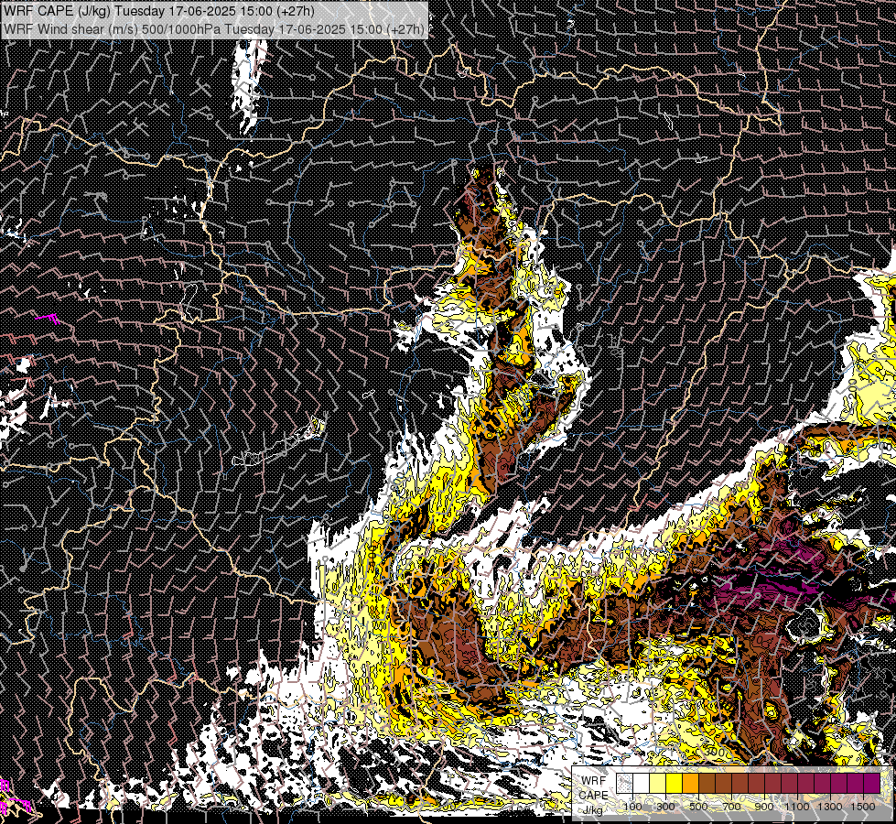Click the 'J/kg' unit label in the legend
The image size is (896, 824).
593,810
